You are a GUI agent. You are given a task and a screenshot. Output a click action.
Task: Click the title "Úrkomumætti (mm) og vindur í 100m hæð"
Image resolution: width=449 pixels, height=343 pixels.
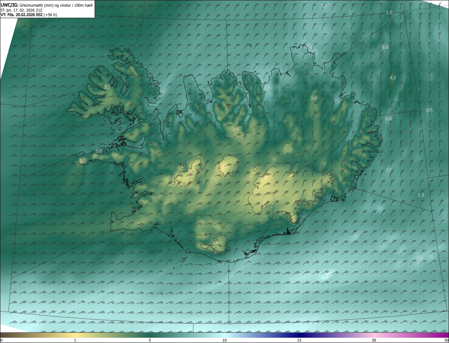pos(56,5)
